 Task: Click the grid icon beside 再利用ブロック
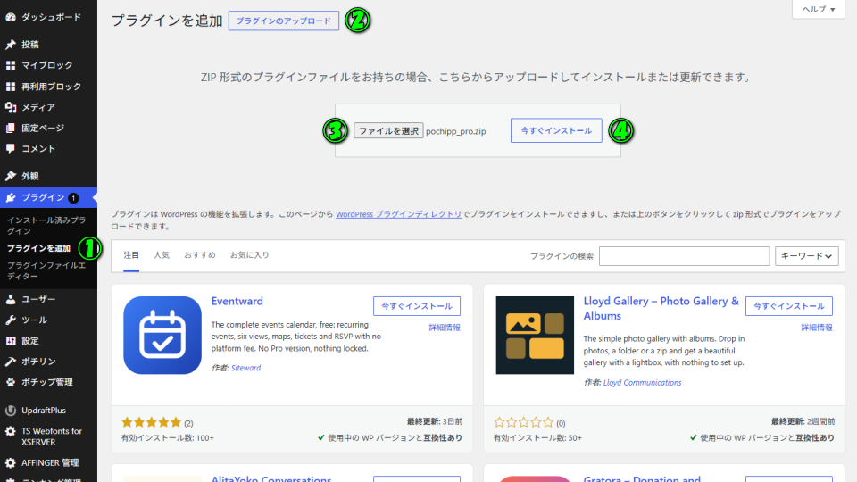coord(11,87)
